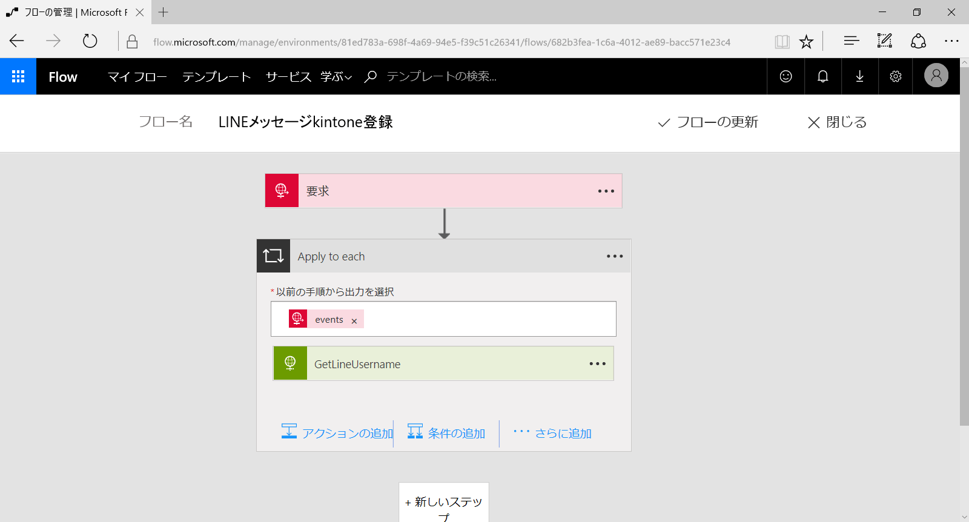This screenshot has height=522, width=969.
Task: Go to マイ フロー
Action: [x=137, y=77]
